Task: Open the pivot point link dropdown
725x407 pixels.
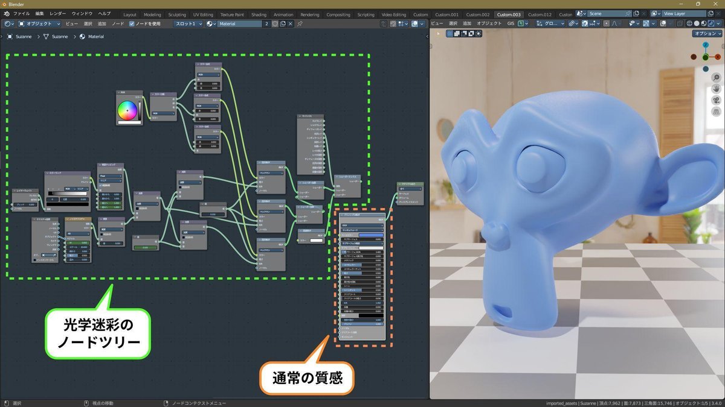Action: click(573, 24)
